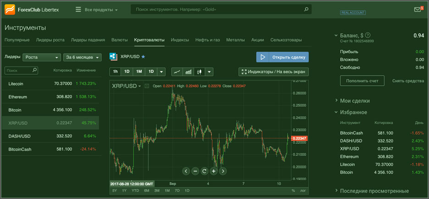Open the 'Нефть и газ' tab
This screenshot has height=199, width=429.
pyautogui.click(x=208, y=40)
